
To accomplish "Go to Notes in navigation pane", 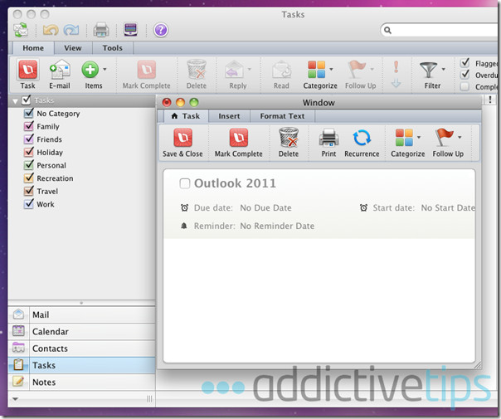I will [82, 382].
